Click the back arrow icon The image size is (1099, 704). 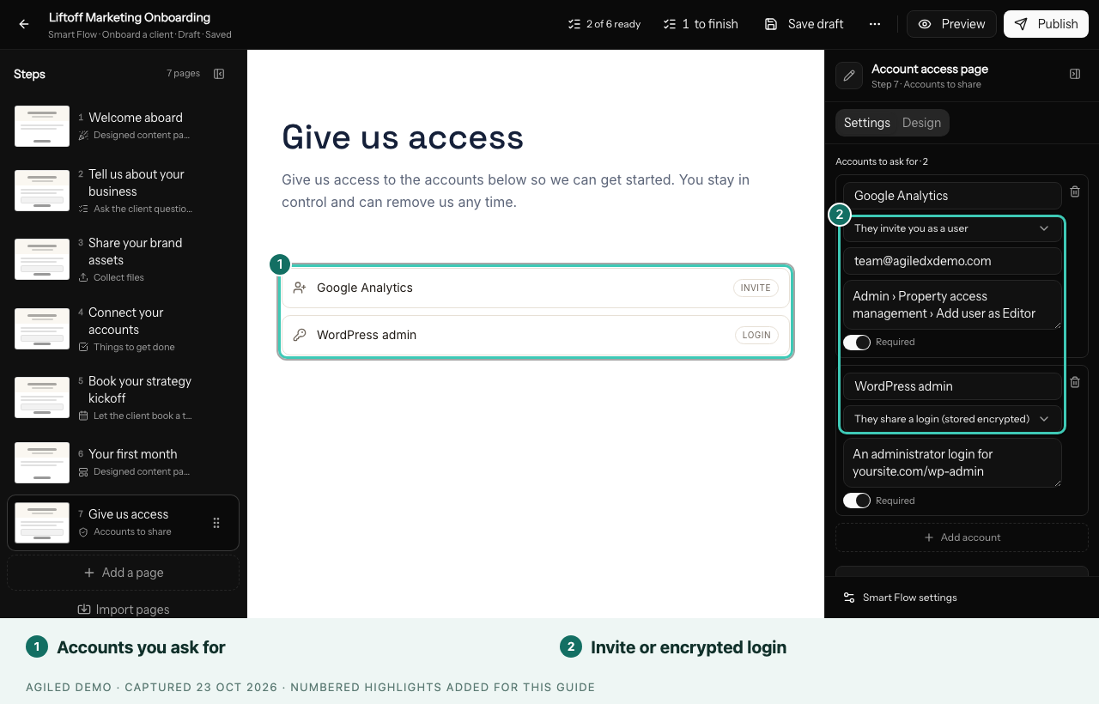click(24, 24)
